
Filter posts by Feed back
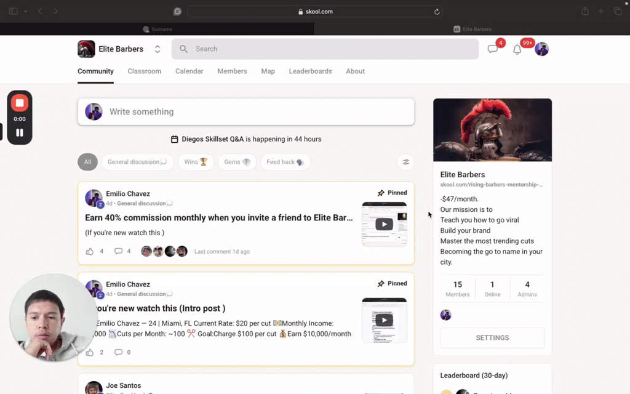pos(285,162)
